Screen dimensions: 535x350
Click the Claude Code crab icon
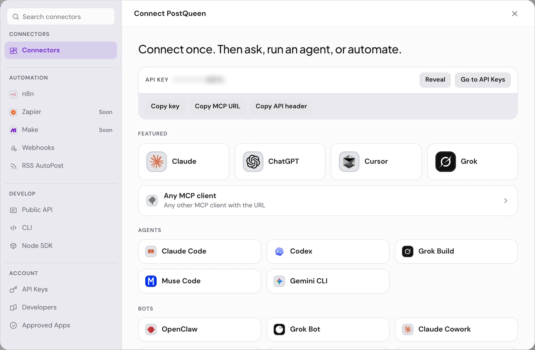(x=151, y=251)
